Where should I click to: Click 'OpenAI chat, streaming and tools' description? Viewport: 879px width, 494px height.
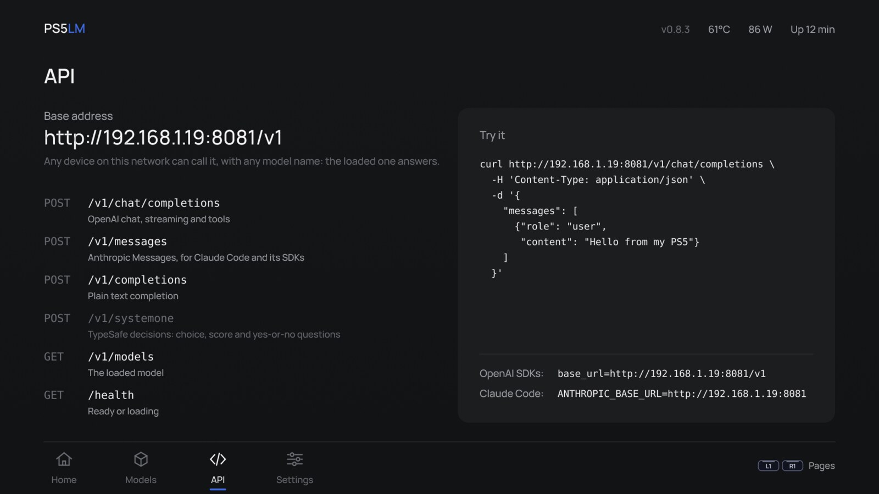(x=159, y=219)
